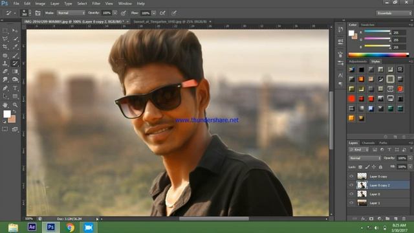Switch to the Channels tab

pos(368,143)
